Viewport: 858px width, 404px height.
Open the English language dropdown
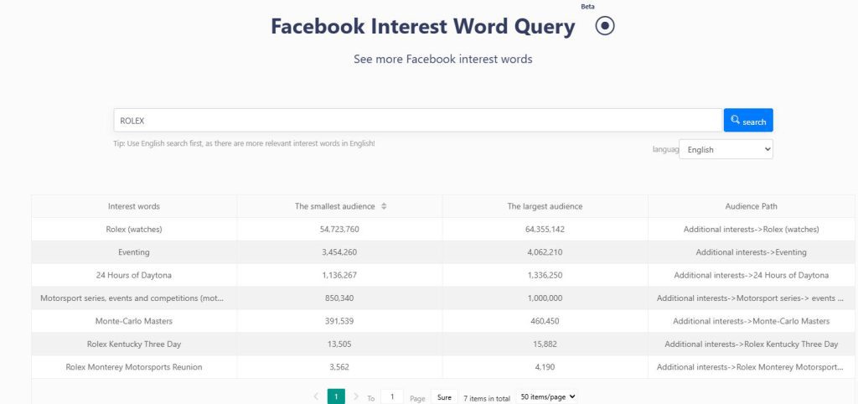[726, 149]
